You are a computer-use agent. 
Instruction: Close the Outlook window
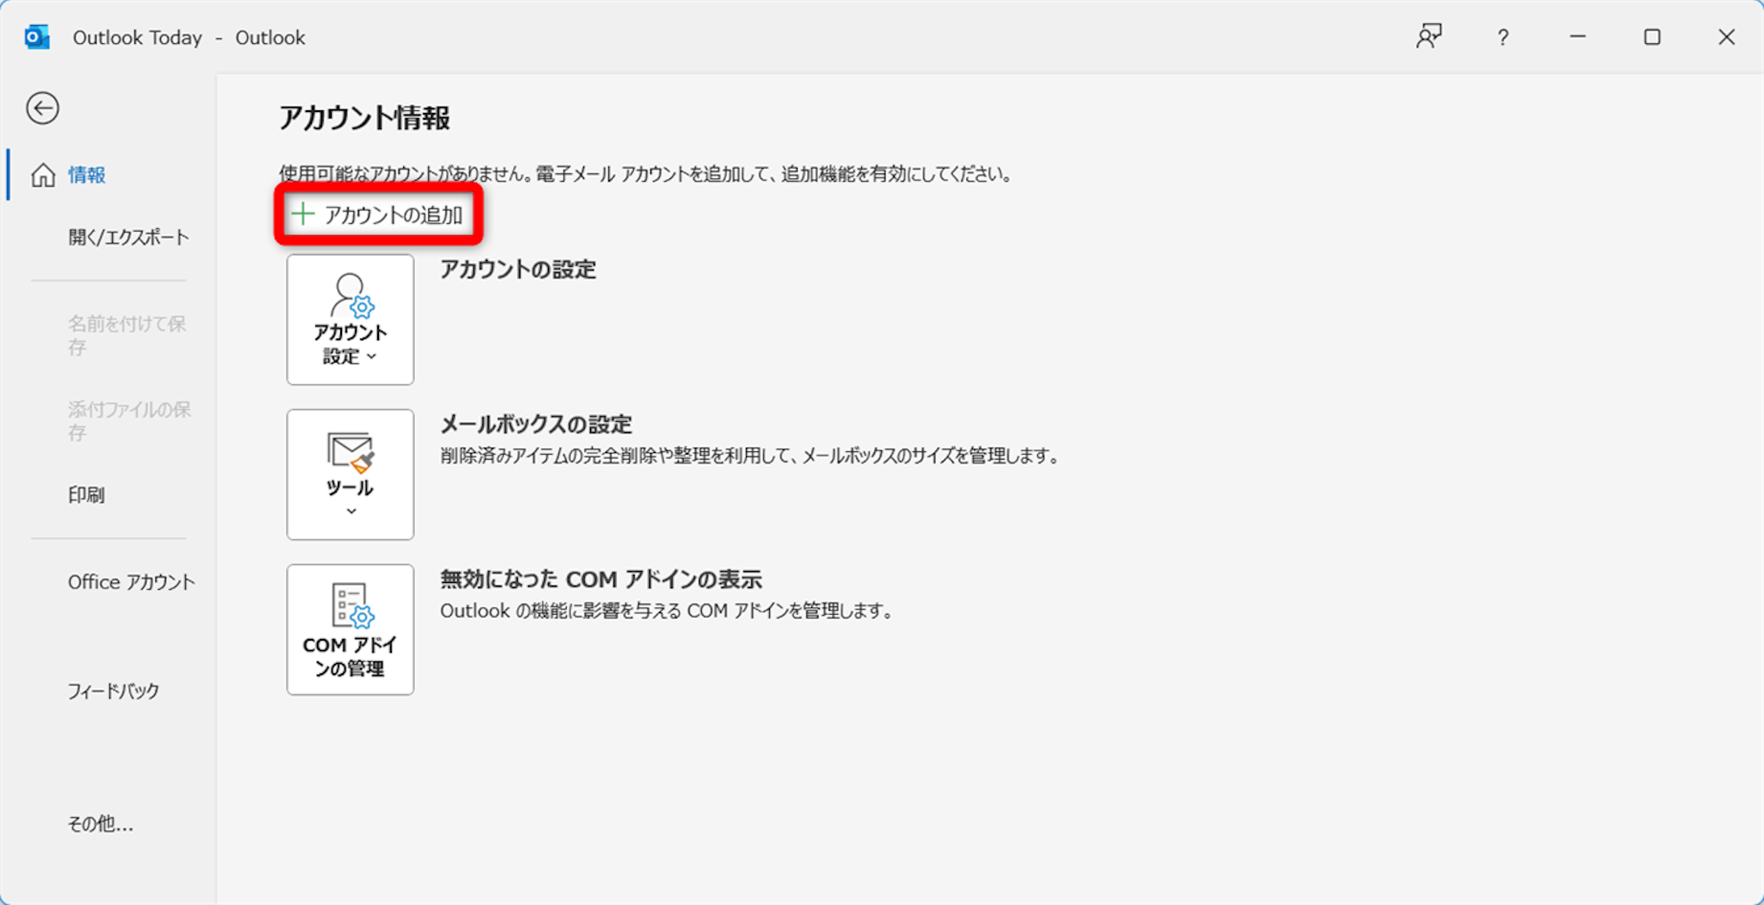coord(1726,37)
